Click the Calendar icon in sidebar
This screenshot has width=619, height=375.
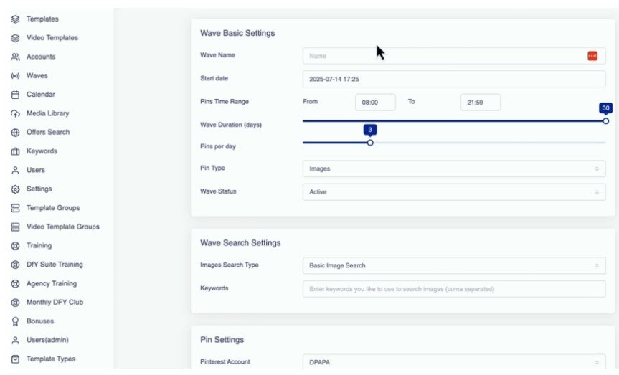coord(15,95)
